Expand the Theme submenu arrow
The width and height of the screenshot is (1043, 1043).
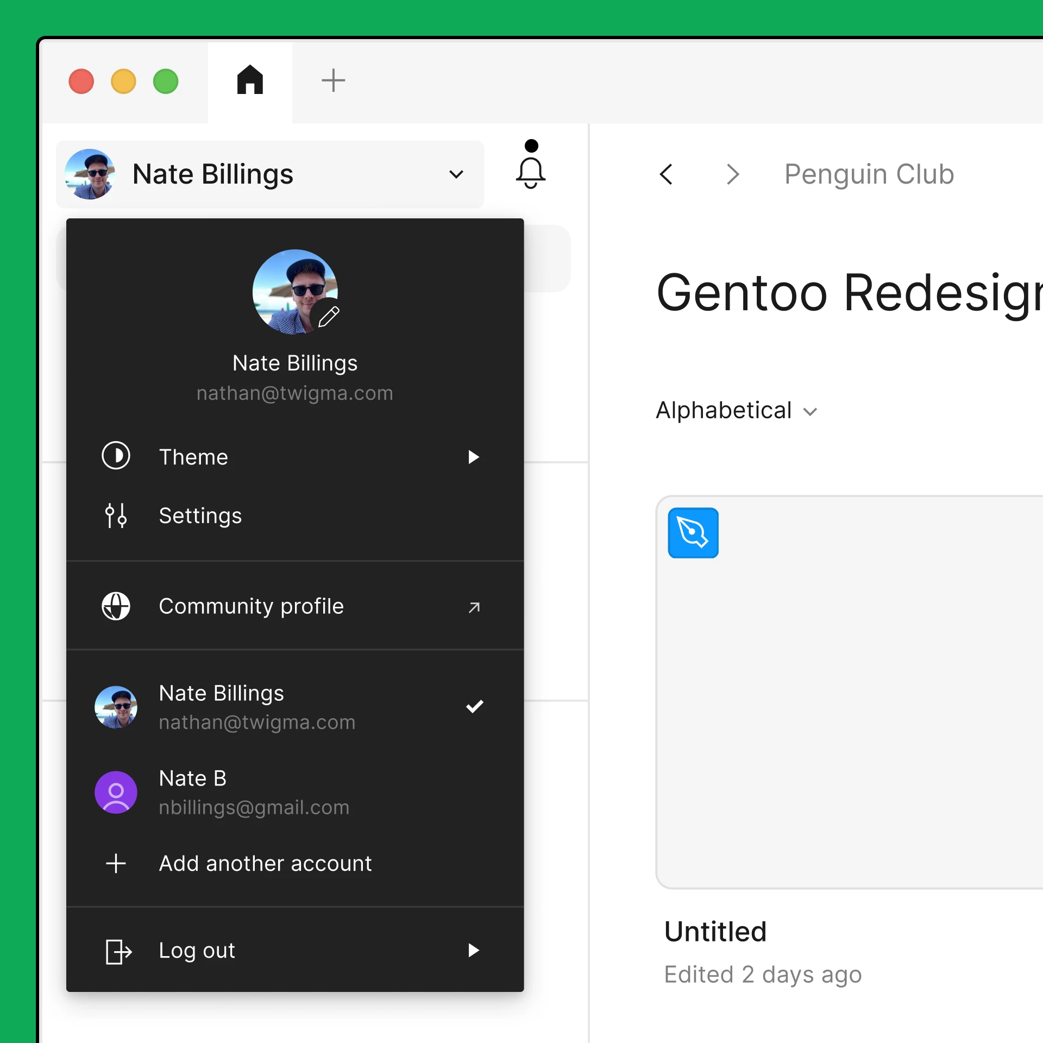pyautogui.click(x=473, y=457)
